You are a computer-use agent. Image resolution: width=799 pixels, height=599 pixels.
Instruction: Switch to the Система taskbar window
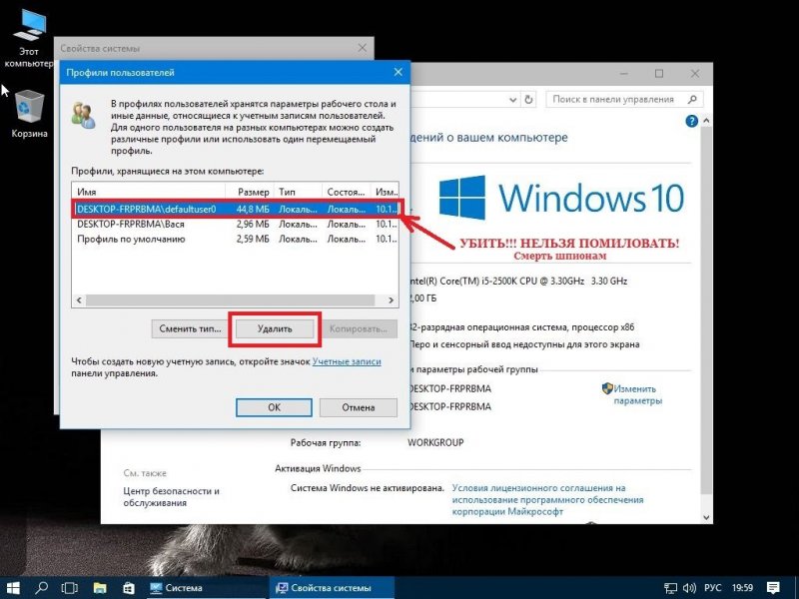pyautogui.click(x=206, y=588)
